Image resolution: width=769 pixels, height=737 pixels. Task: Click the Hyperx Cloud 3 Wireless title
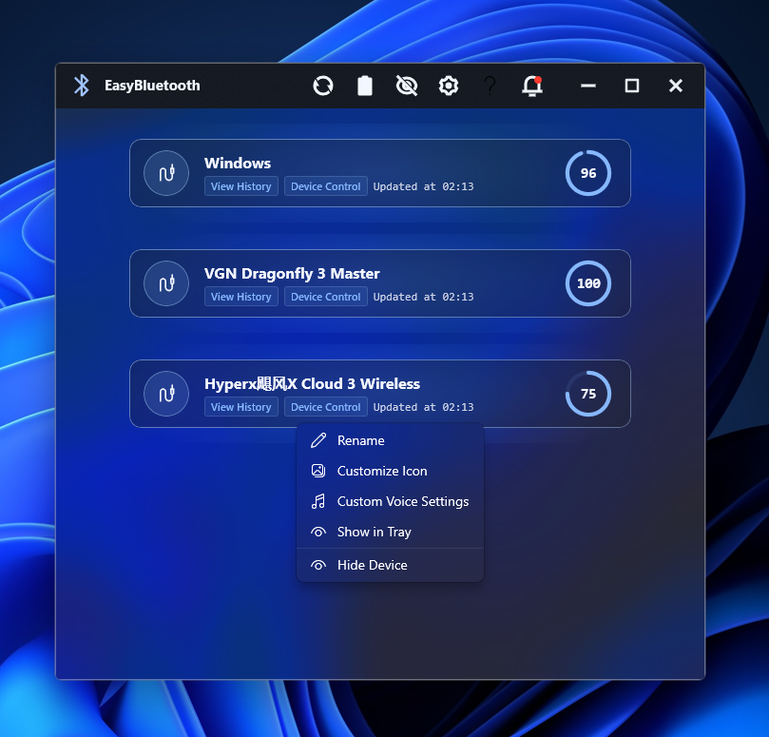[x=312, y=383]
